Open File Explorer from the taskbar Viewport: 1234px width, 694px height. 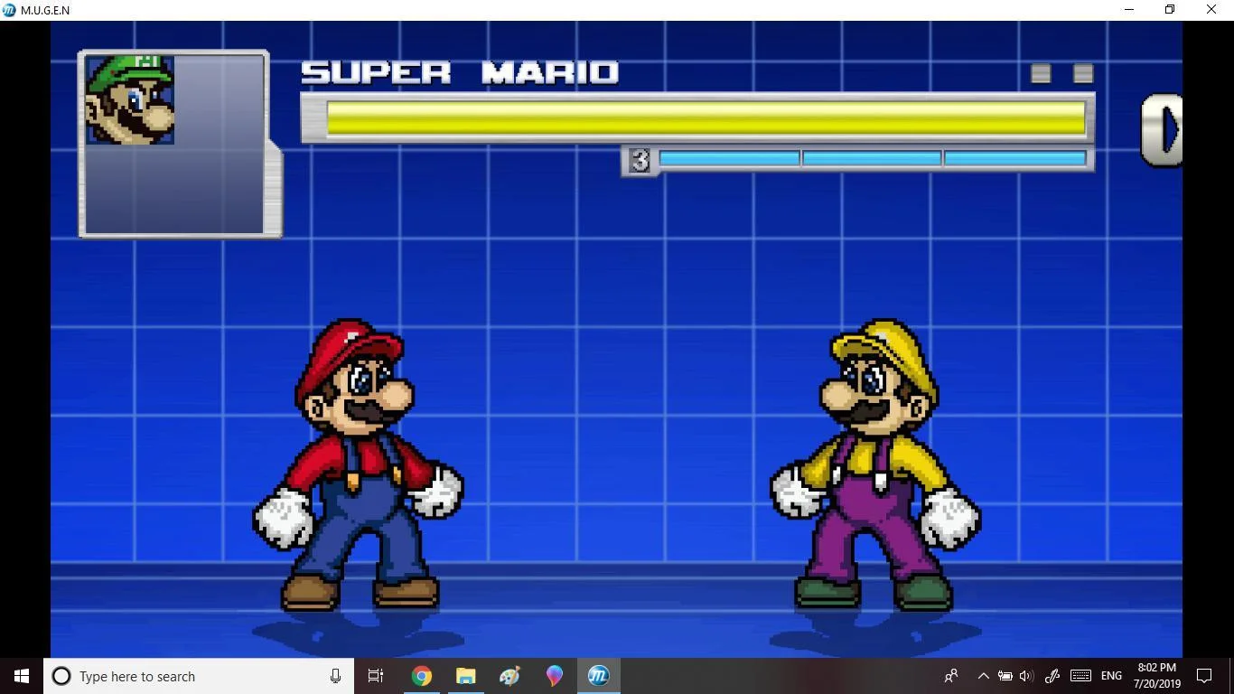(x=465, y=676)
